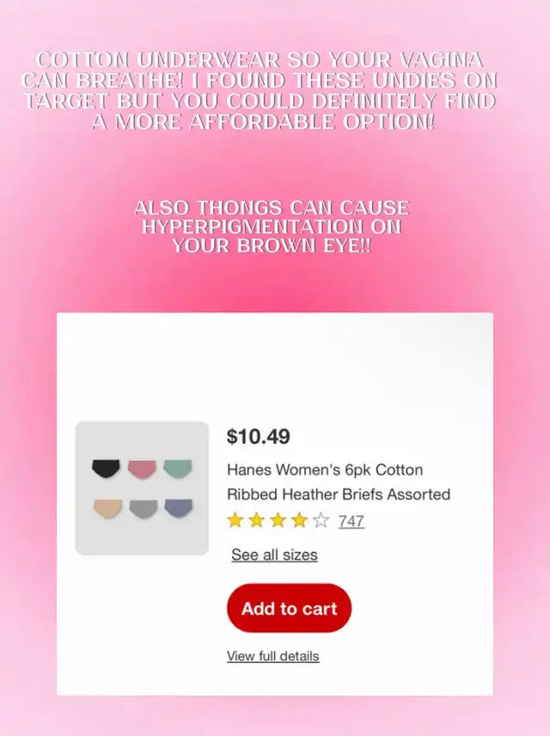Open the View full details link

(x=273, y=656)
